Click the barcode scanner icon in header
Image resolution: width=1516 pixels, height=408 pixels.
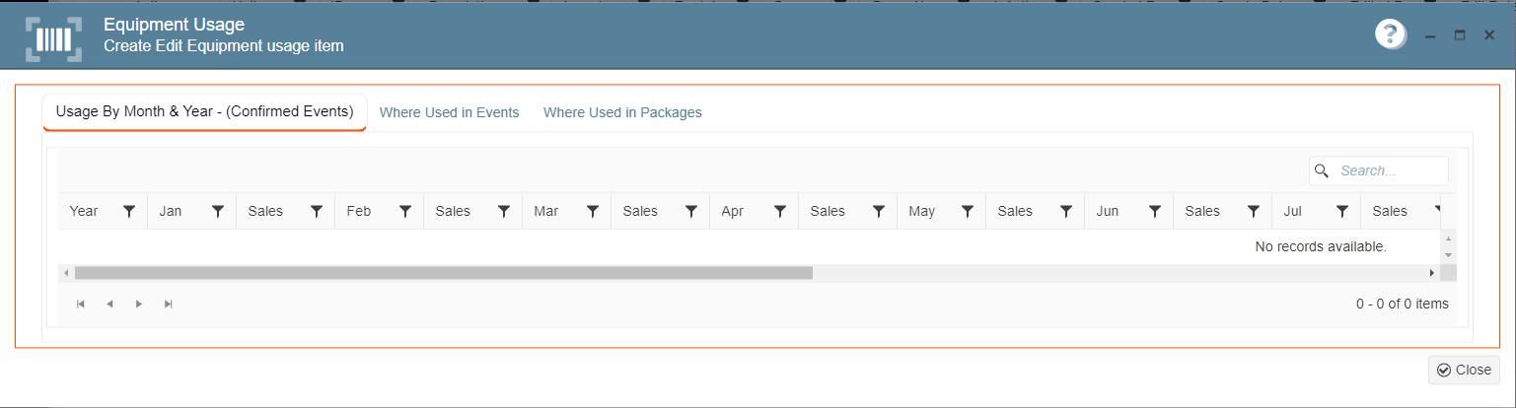[x=54, y=39]
